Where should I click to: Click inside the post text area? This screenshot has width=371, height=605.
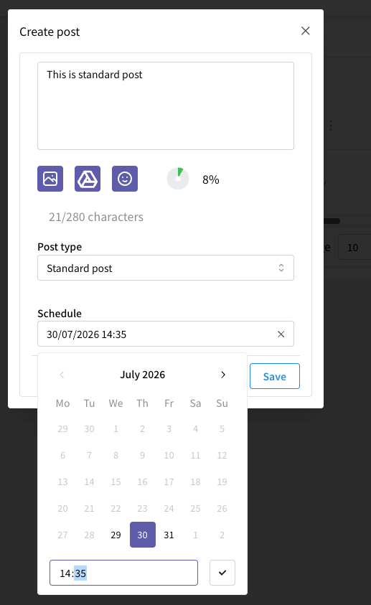pos(166,105)
